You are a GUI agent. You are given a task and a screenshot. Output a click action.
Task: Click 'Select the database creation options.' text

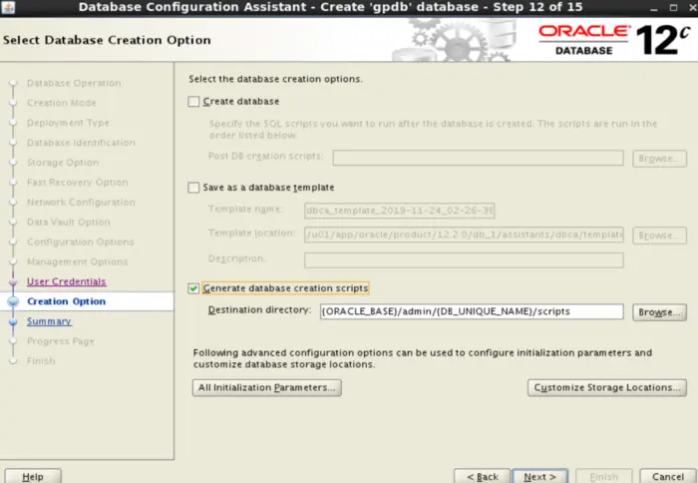coord(275,79)
